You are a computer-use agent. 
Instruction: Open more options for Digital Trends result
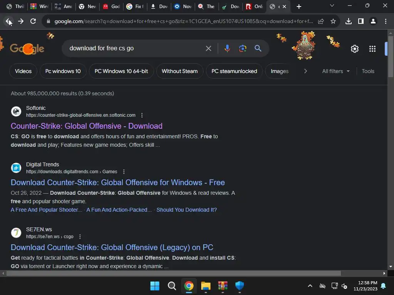pos(124,172)
